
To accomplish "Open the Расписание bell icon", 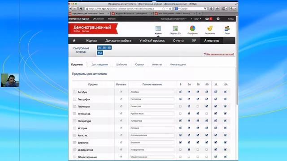I will [210, 29].
